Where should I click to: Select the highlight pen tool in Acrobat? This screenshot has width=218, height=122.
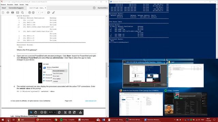click(x=53, y=13)
